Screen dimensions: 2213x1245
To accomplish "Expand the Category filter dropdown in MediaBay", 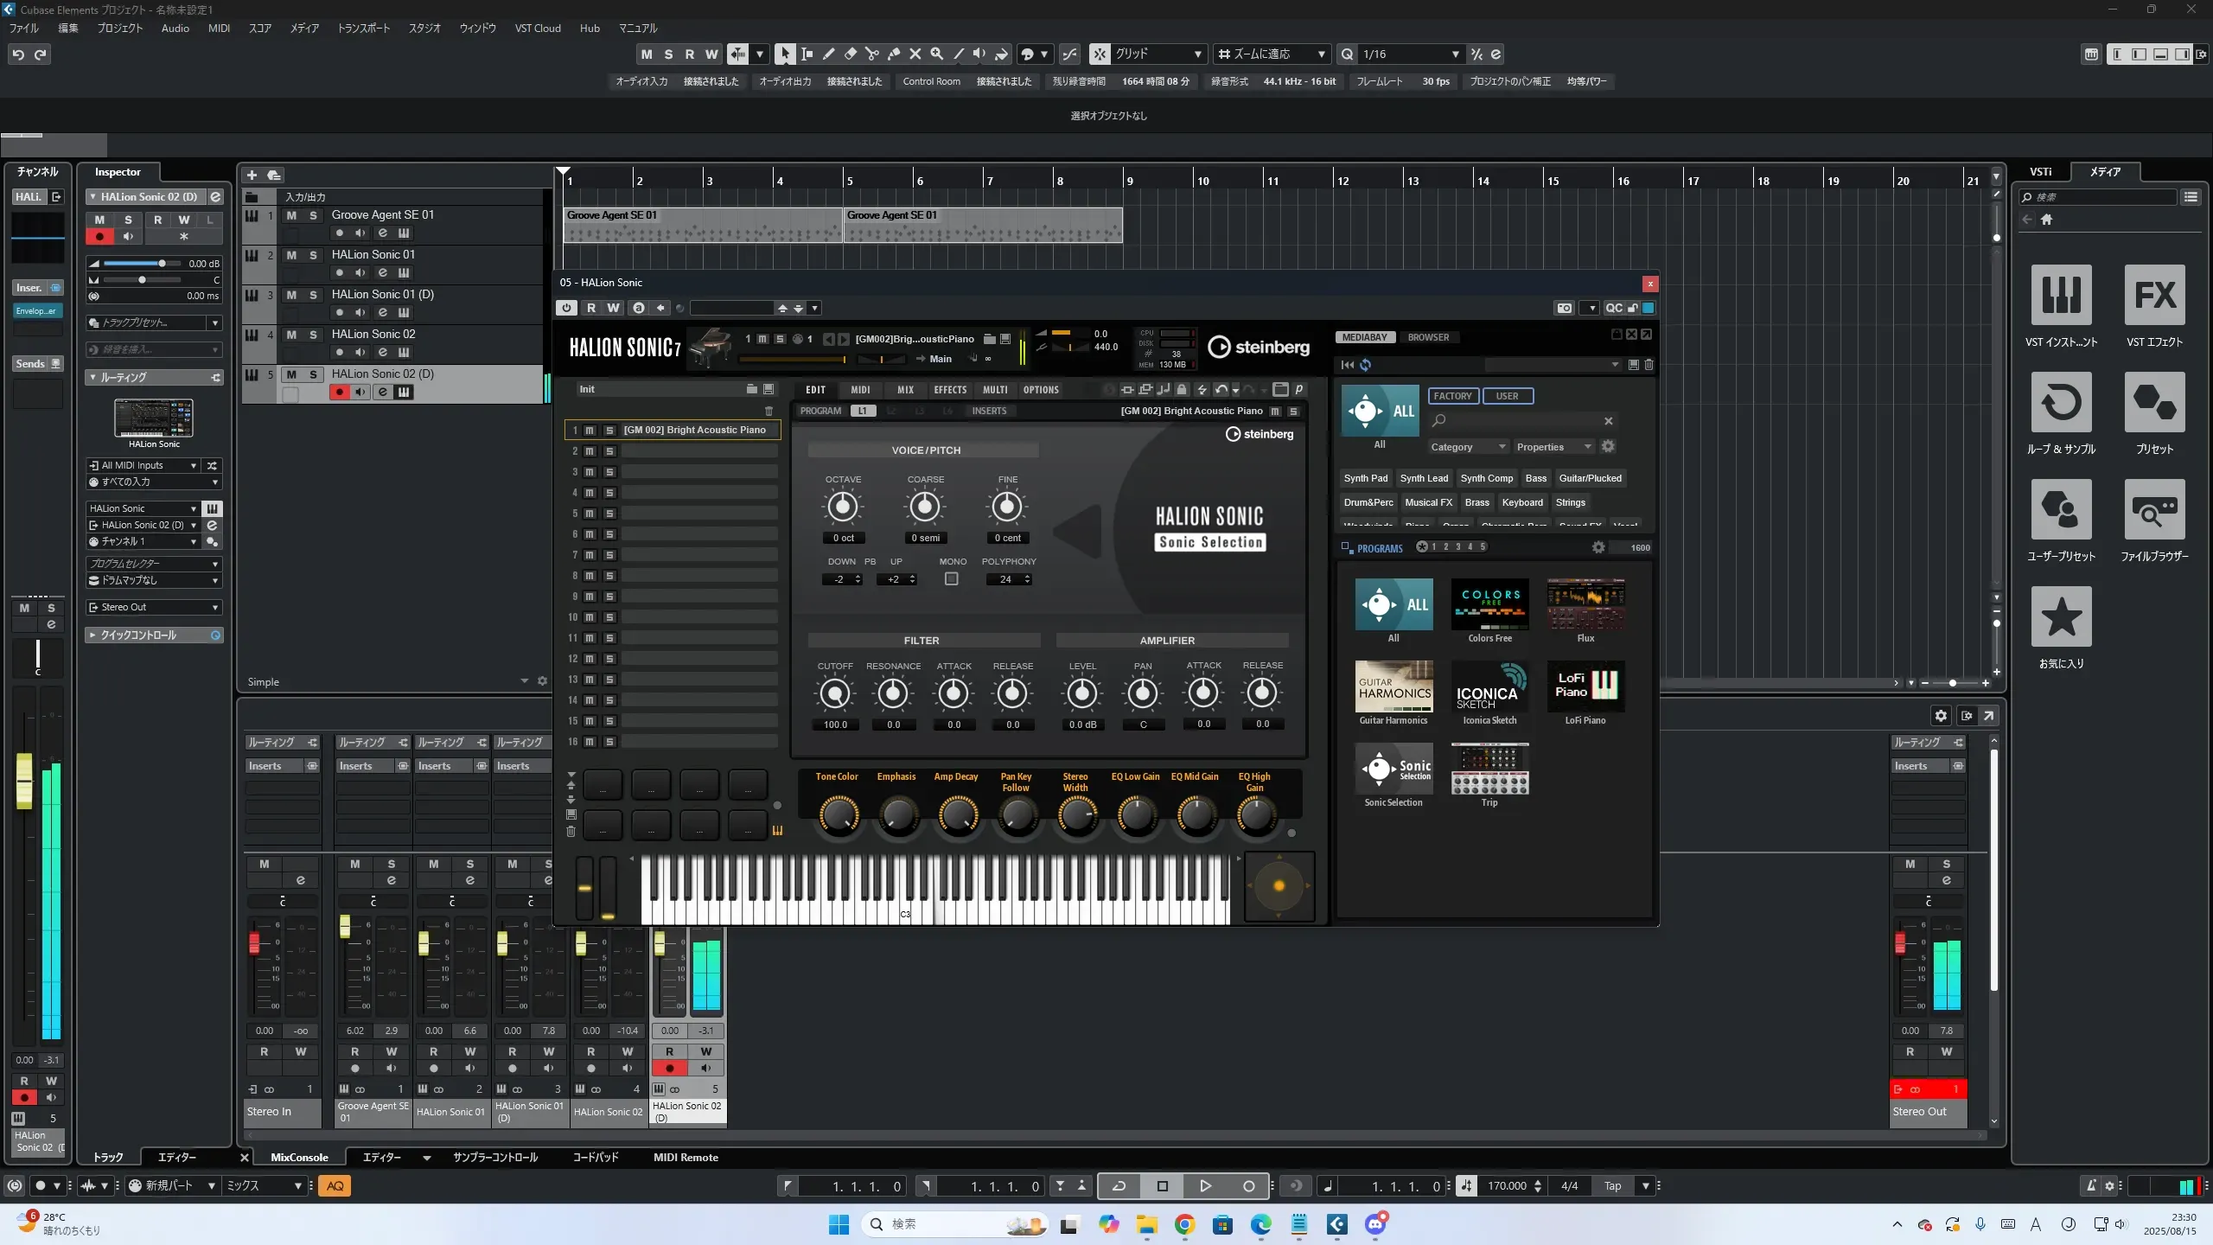I will click(1468, 447).
